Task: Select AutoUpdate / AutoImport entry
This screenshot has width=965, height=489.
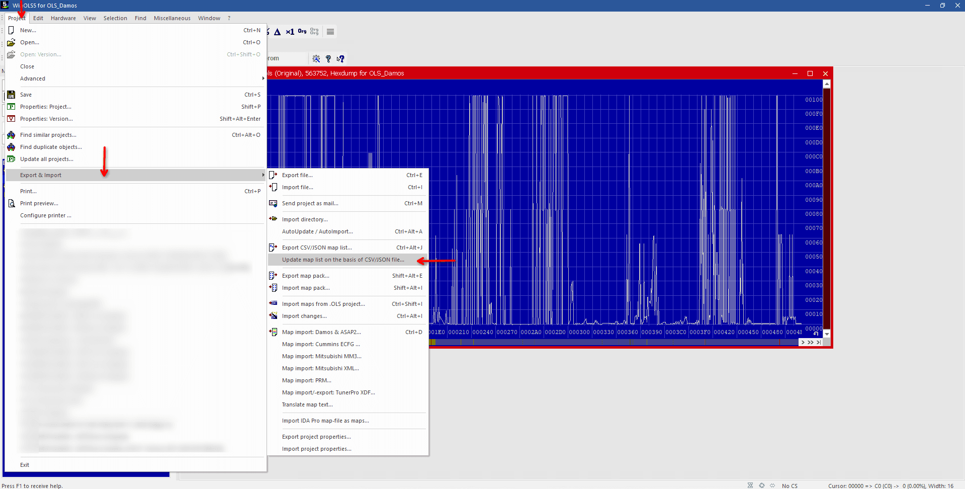Action: pyautogui.click(x=347, y=231)
